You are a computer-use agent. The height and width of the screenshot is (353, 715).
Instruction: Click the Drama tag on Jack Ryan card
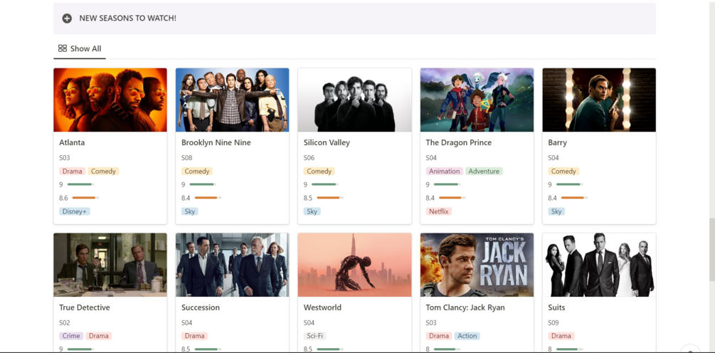(x=439, y=336)
